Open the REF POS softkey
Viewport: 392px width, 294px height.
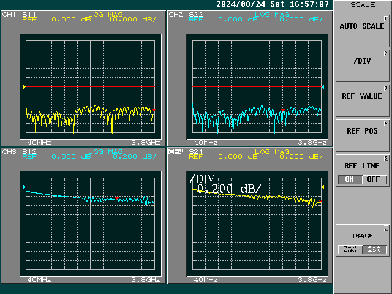[x=363, y=130]
